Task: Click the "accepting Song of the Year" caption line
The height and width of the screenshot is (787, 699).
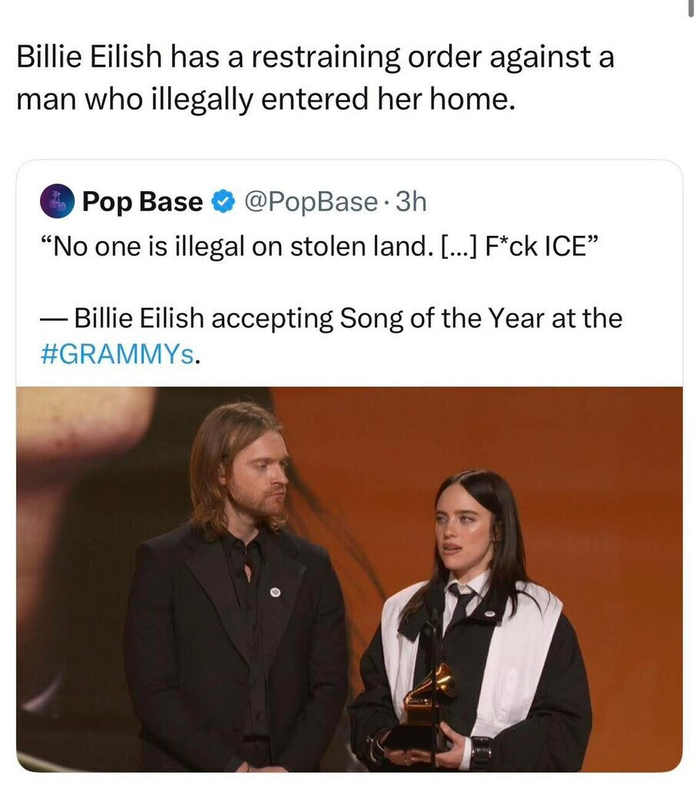Action: (x=346, y=318)
